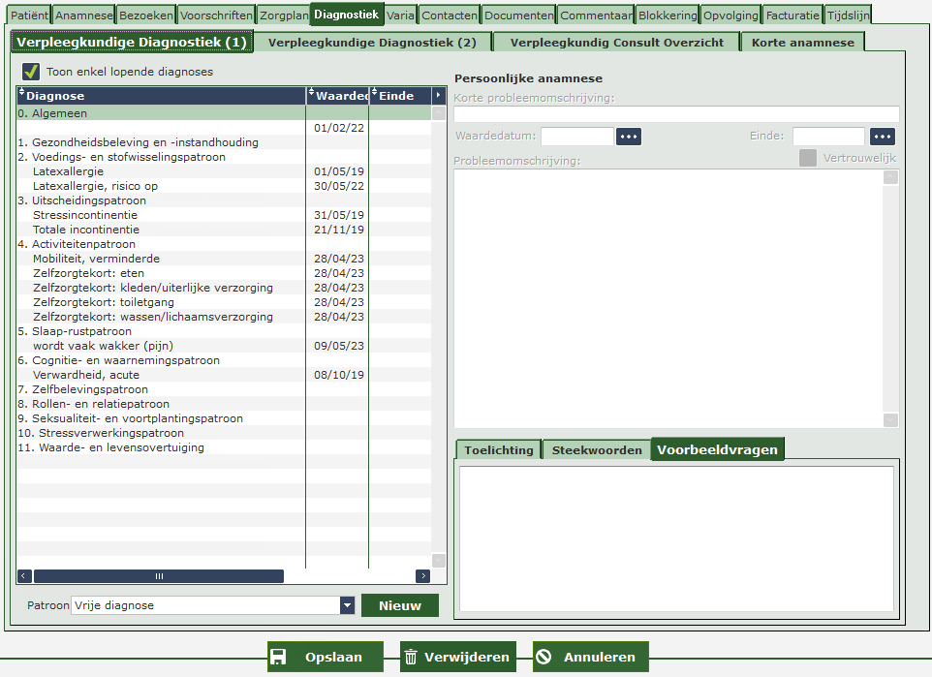Enable the Vertrouwelijk checkbox
The height and width of the screenshot is (677, 932).
808,158
